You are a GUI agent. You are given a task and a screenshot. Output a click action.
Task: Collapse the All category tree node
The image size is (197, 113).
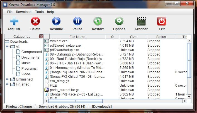pyautogui.click(x=7, y=47)
